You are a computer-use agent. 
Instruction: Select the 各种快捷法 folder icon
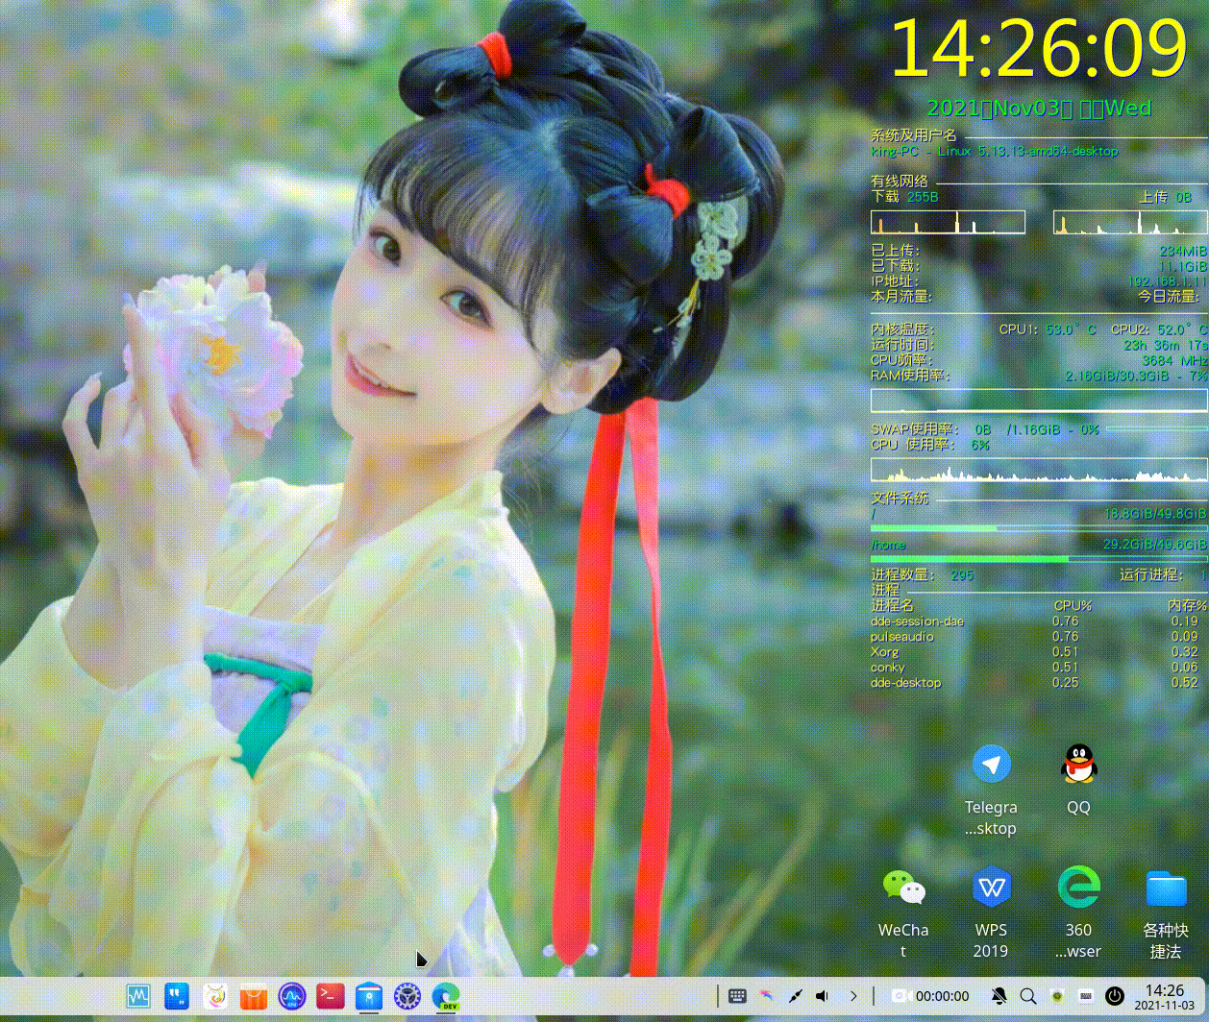point(1166,912)
